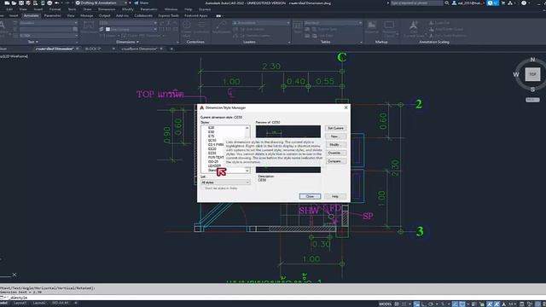Image resolution: width=546 pixels, height=307 pixels.
Task: Toggle the MODEL space button in status bar
Action: (x=385, y=304)
